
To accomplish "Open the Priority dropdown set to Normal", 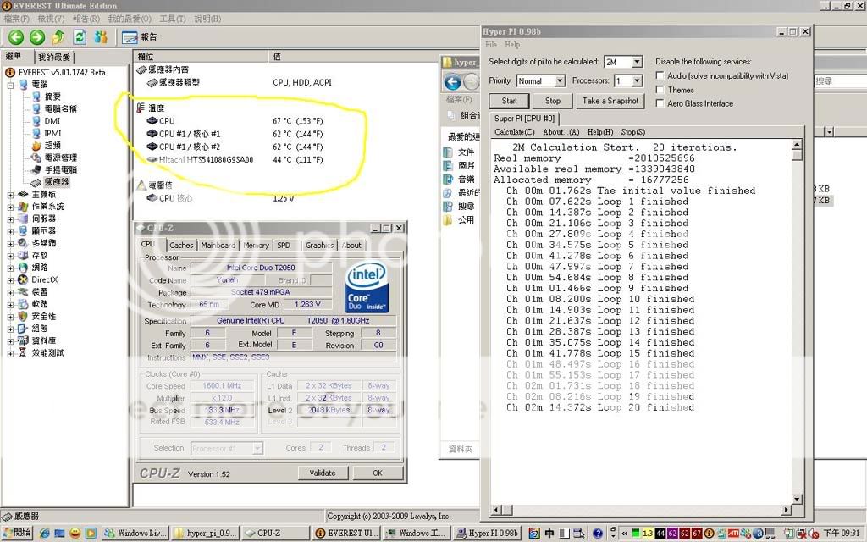I will tap(560, 80).
